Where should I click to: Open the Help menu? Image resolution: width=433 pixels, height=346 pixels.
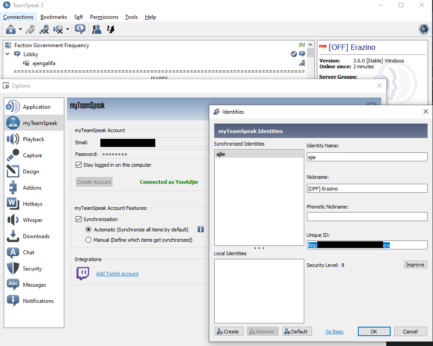pyautogui.click(x=150, y=17)
